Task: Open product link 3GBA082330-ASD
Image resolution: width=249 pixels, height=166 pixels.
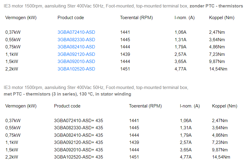Action: (76, 40)
